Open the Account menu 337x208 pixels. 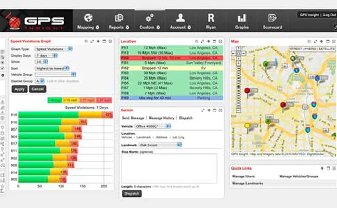180,21
